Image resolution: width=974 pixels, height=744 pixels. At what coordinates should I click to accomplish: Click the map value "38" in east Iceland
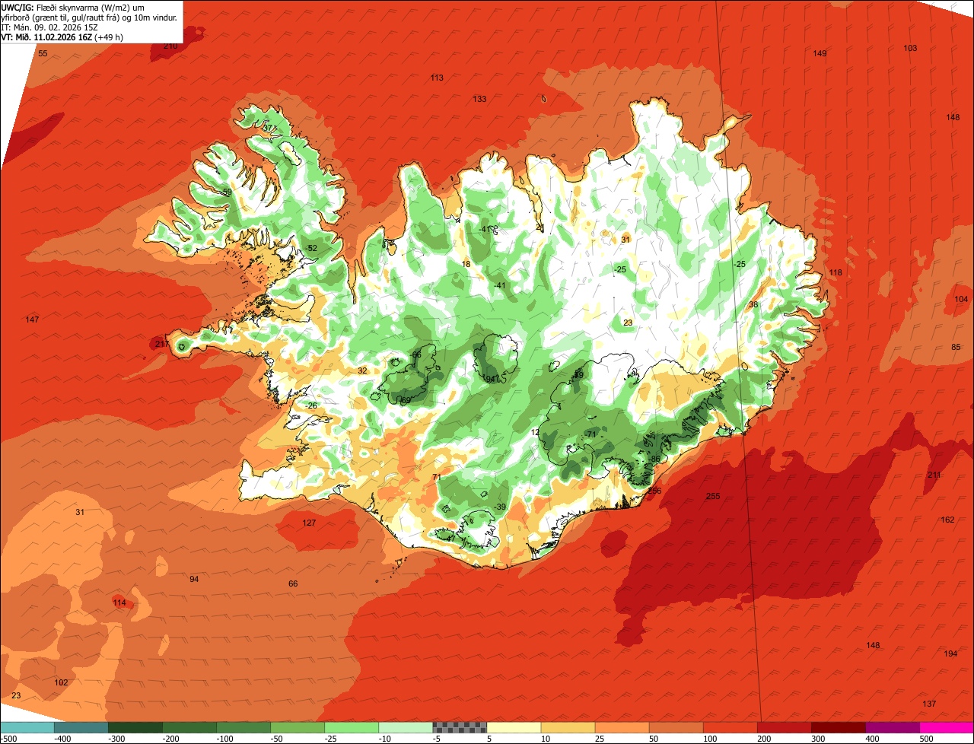pos(753,304)
